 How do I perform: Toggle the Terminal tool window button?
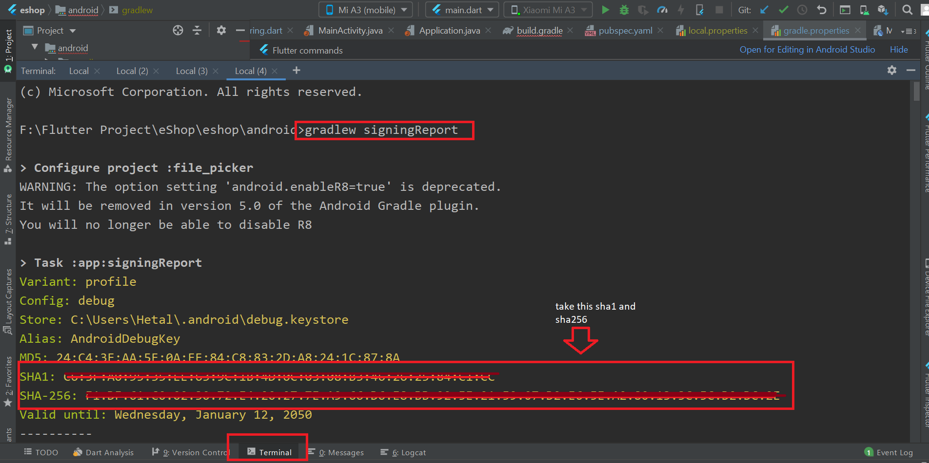click(270, 452)
